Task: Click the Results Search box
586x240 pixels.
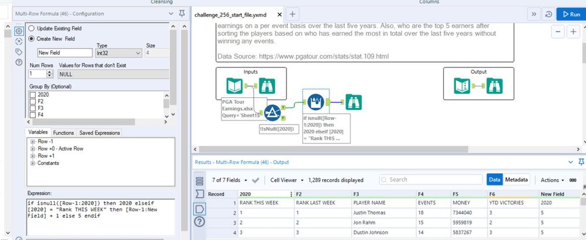Action: [x=429, y=180]
